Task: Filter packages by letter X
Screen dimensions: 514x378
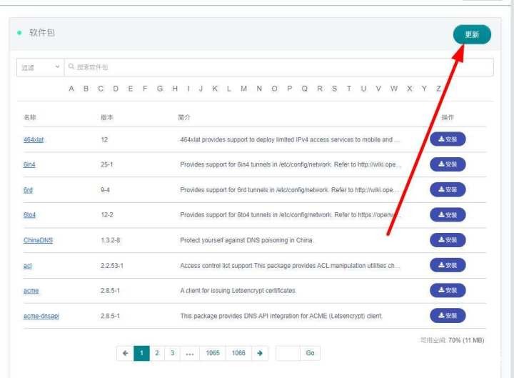Action: (x=410, y=89)
